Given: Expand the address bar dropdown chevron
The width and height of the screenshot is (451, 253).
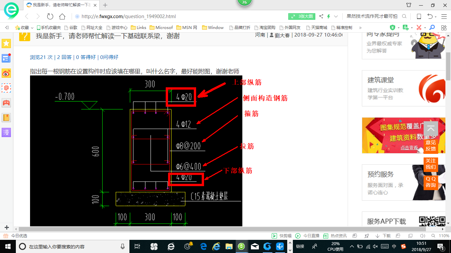Looking at the screenshot, I should click(336, 16).
